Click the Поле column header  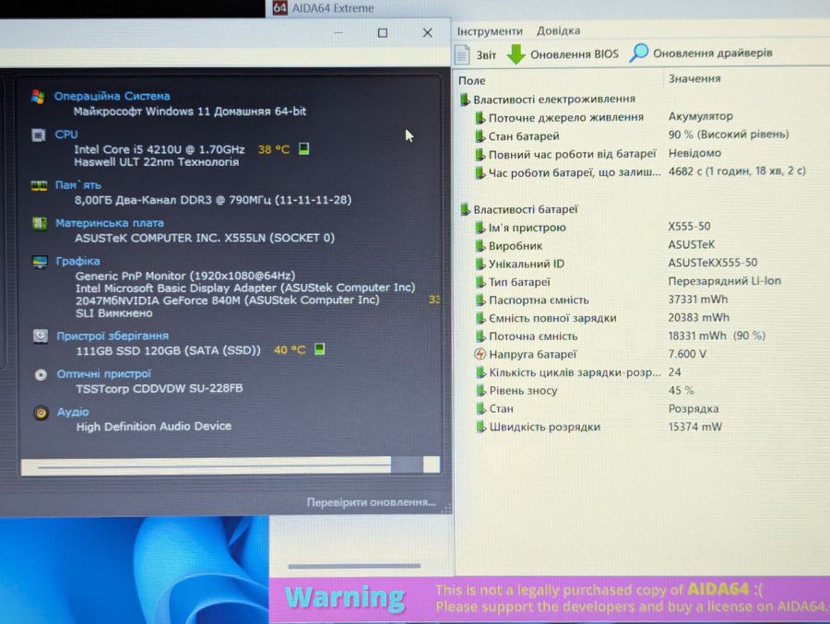point(471,80)
